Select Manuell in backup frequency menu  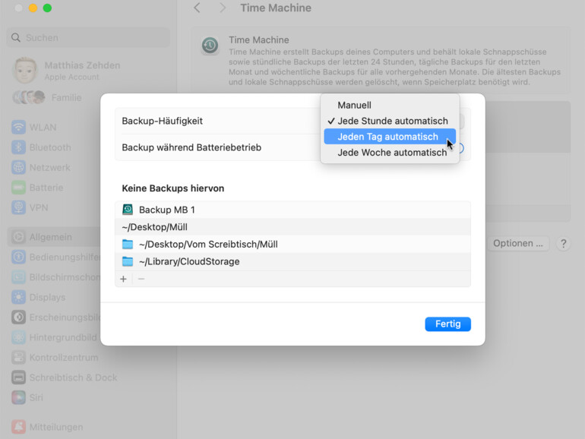coord(390,105)
